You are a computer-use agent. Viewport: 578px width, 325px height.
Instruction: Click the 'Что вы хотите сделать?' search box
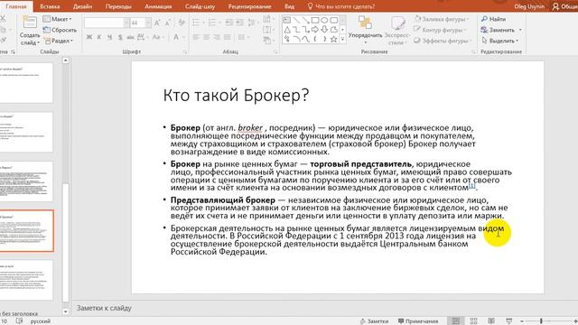click(341, 6)
